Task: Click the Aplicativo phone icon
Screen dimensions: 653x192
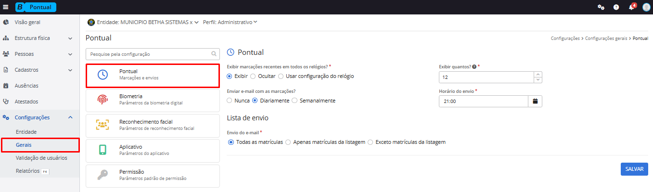Action: click(102, 150)
